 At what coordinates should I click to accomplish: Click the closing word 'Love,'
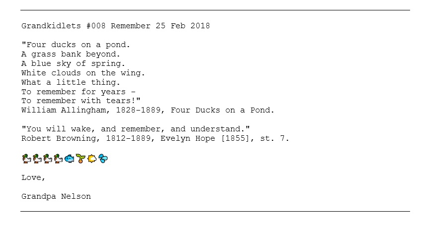click(33, 177)
